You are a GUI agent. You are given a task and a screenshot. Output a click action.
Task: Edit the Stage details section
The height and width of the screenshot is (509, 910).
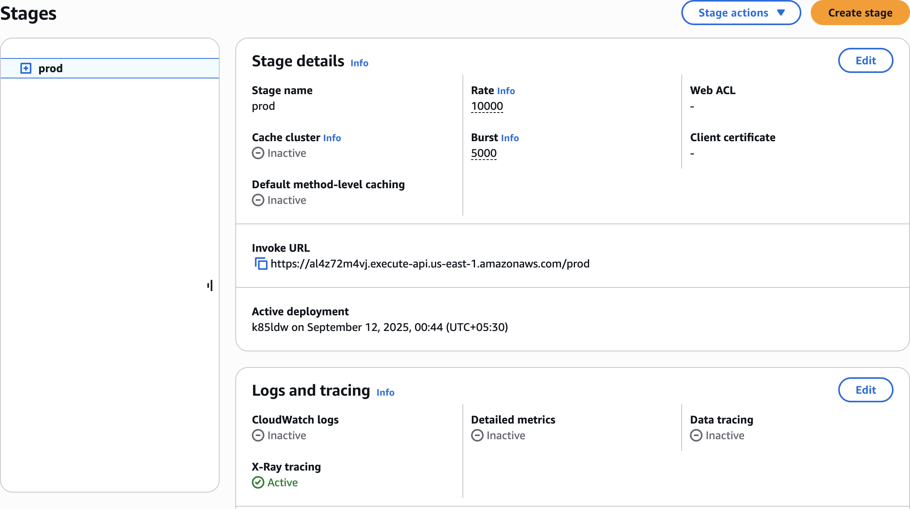[x=865, y=60]
